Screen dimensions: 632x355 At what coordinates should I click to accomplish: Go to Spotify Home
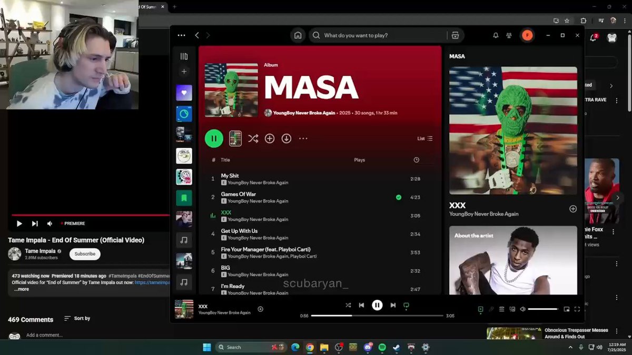(x=298, y=35)
